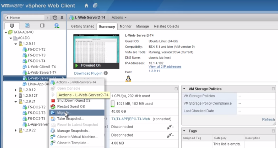Select F5-DC1-T4 VM in tree
Image resolution: width=278 pixels, height=148 pixels.
click(x=36, y=61)
